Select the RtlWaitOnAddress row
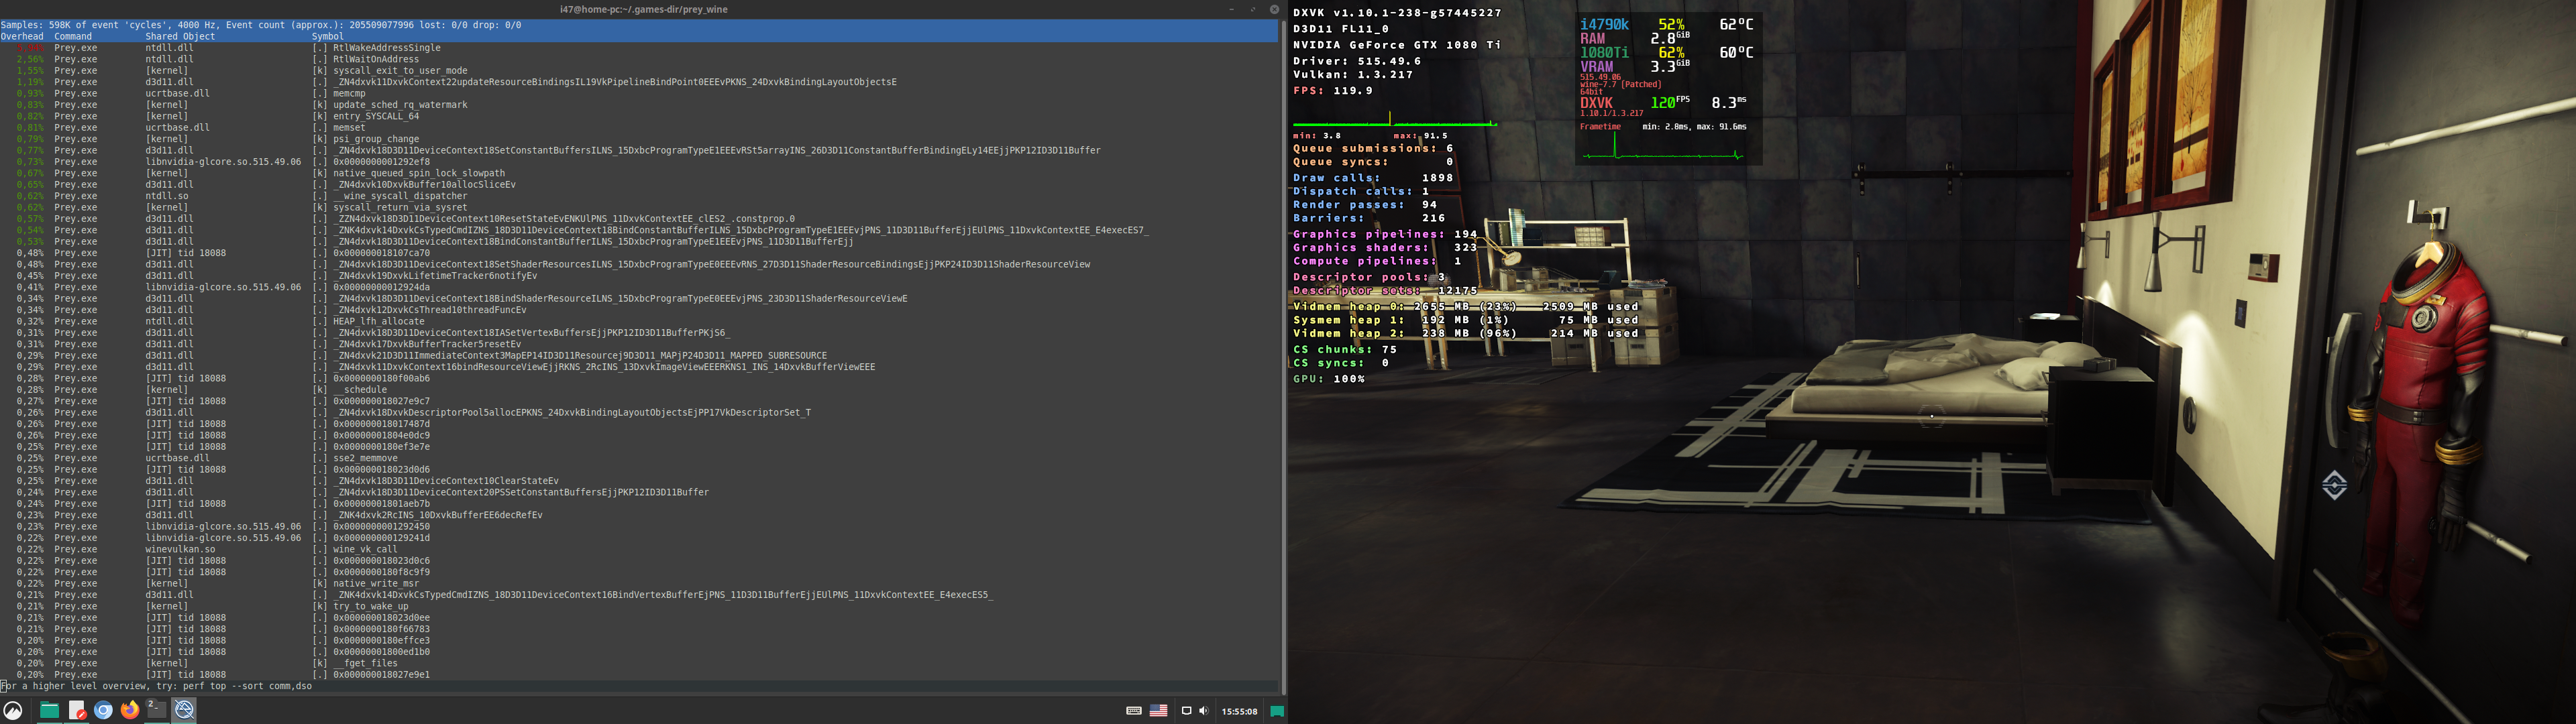2576x724 pixels. point(640,59)
